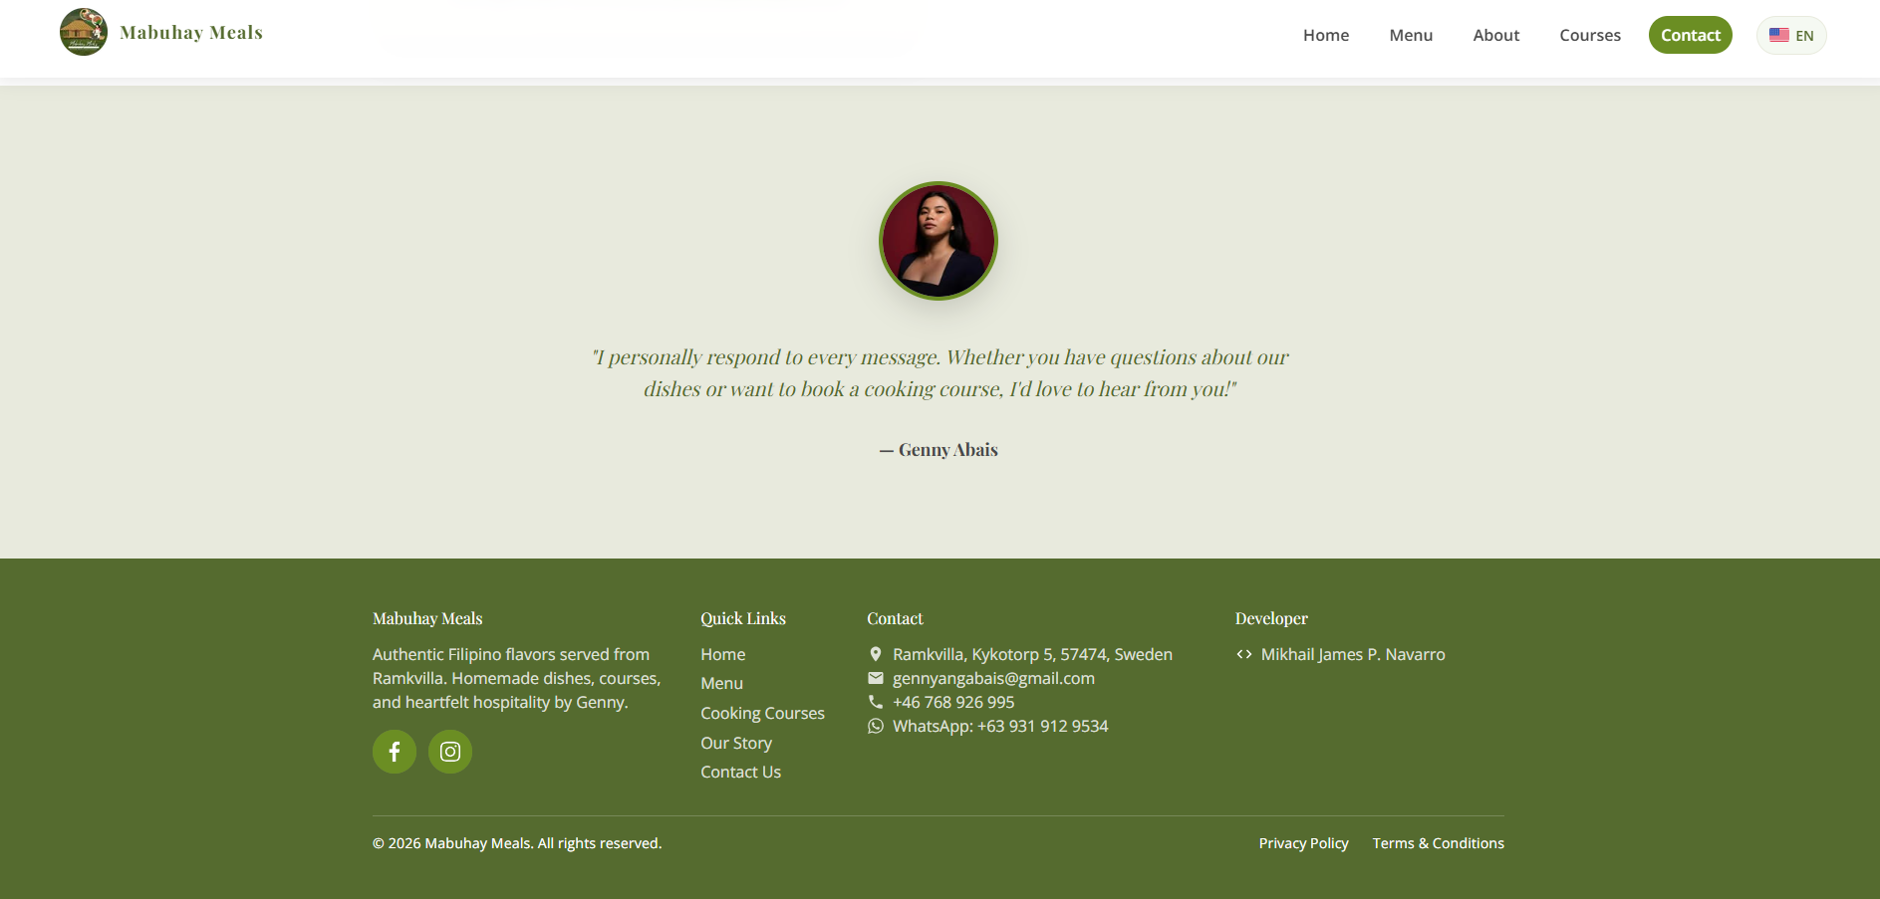Click the Mabuhay Meals round logo image
Image resolution: width=1880 pixels, height=899 pixels.
click(x=84, y=32)
